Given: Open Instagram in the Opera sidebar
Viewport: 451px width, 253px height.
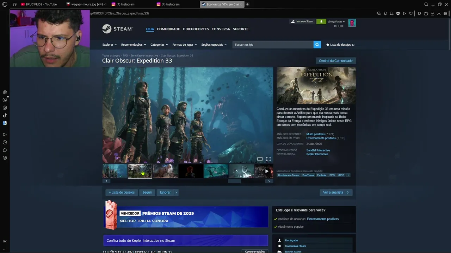Looking at the screenshot, I should pos(5,108).
